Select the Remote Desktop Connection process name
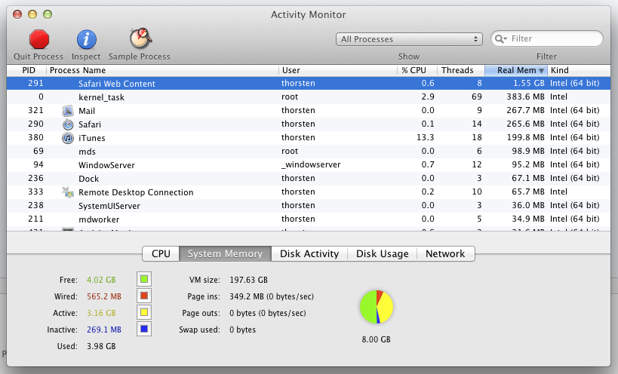Screen dimensions: 618x374 pyautogui.click(x=136, y=192)
